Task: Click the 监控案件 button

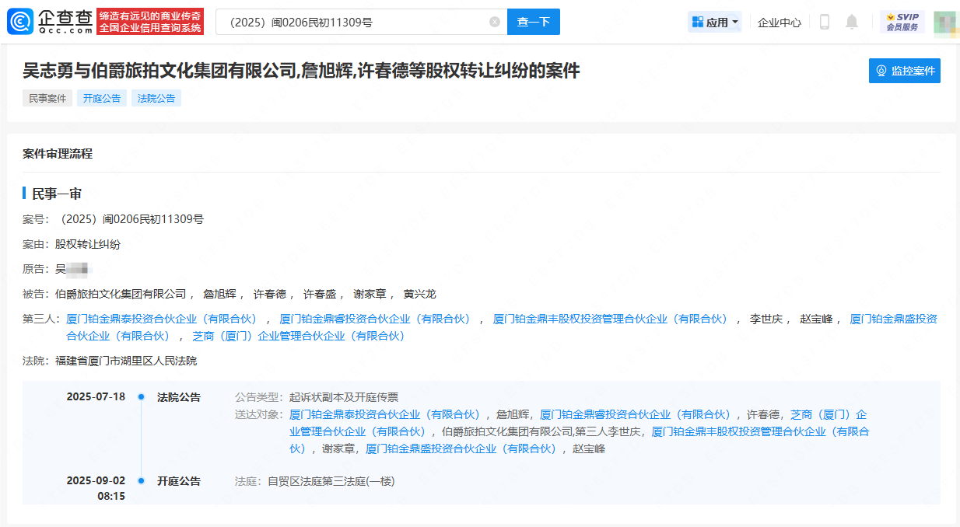Action: click(904, 71)
